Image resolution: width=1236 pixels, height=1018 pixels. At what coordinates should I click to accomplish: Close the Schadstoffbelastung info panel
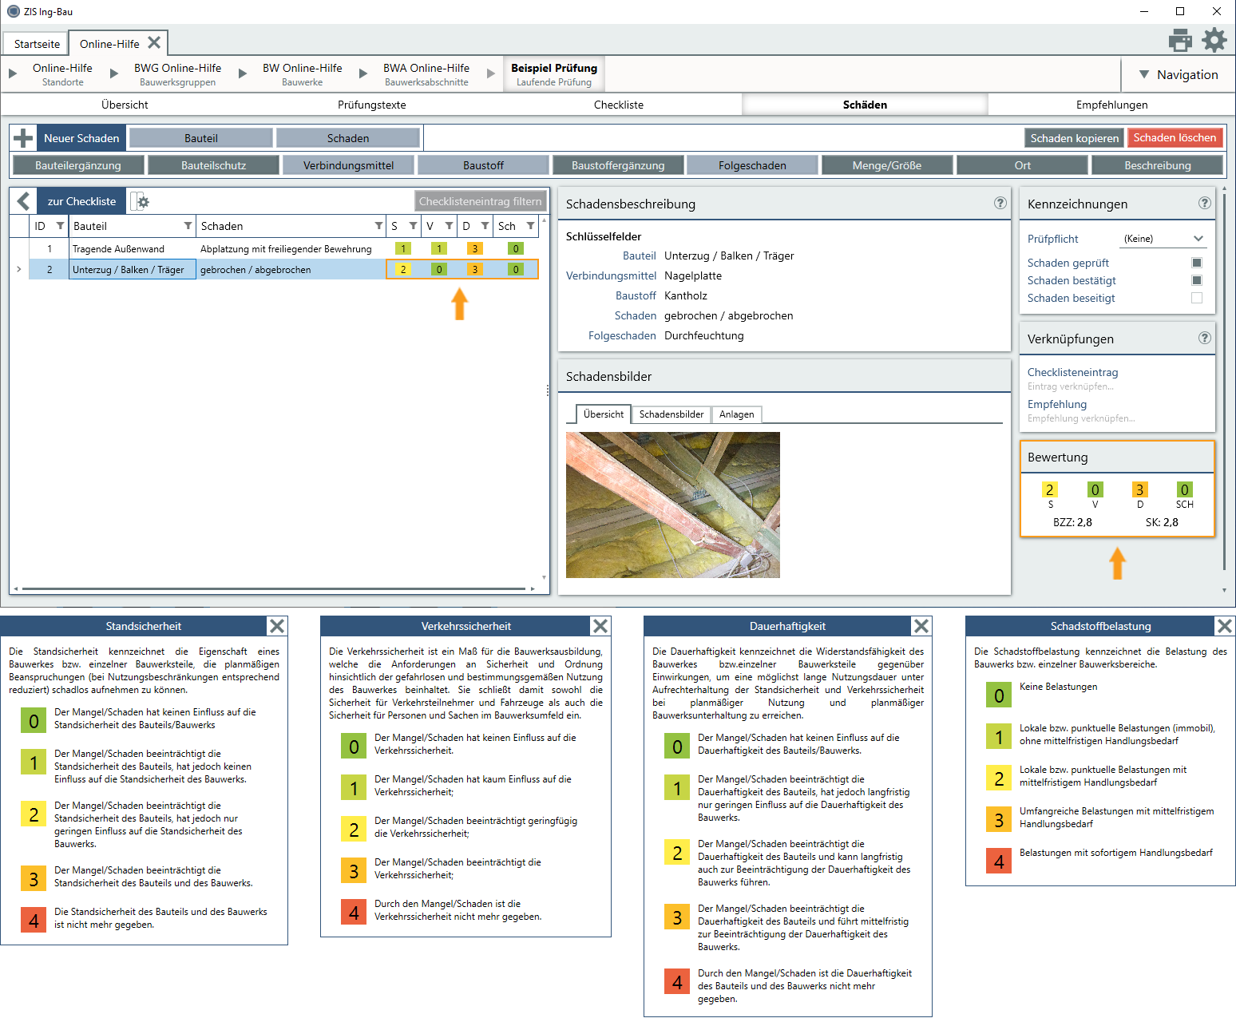click(x=1225, y=626)
